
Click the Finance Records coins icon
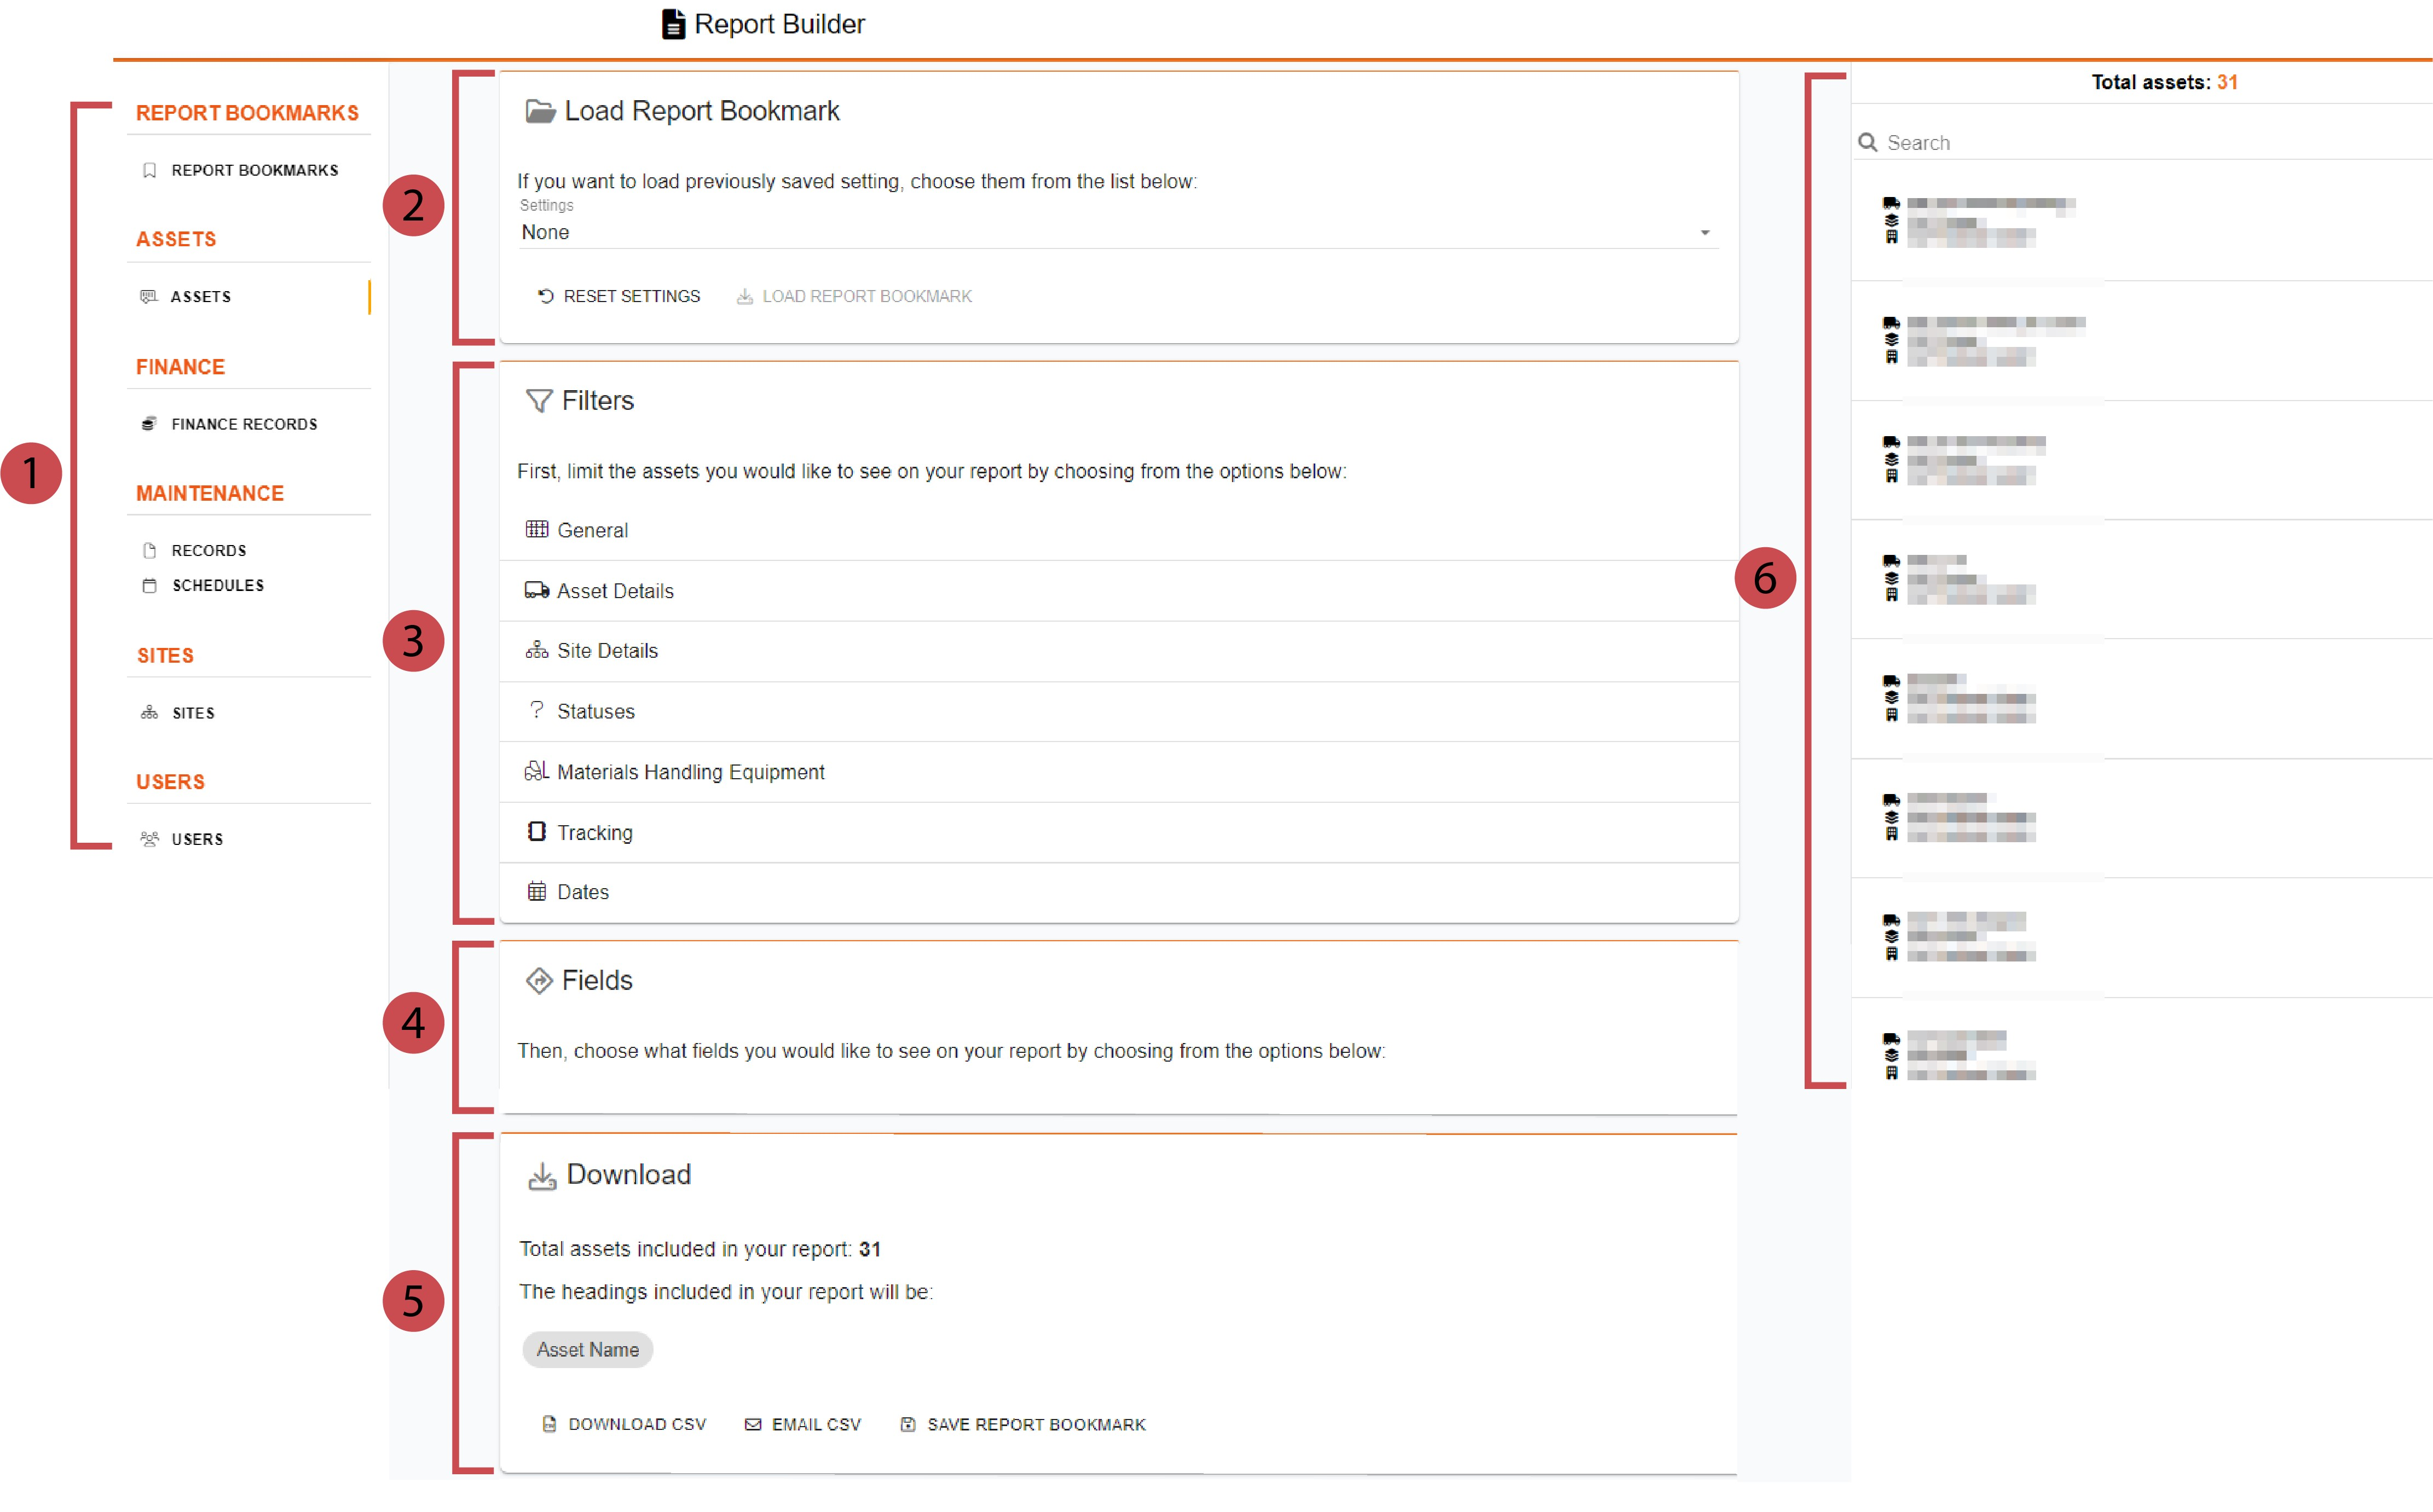click(149, 424)
